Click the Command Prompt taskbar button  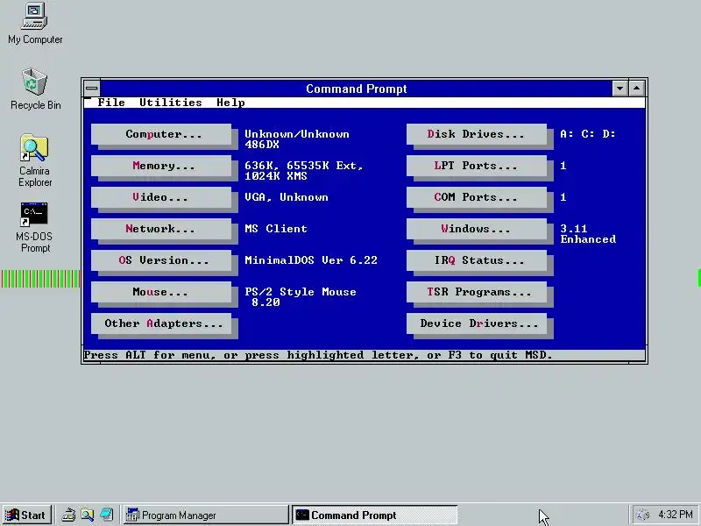(375, 515)
